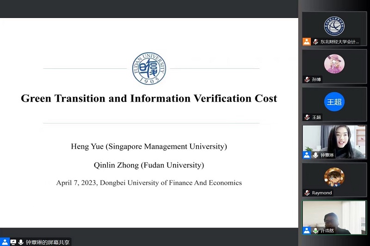This screenshot has width=370, height=246.
Task: Click muted microphone icon beside 王超
Action: point(307,117)
